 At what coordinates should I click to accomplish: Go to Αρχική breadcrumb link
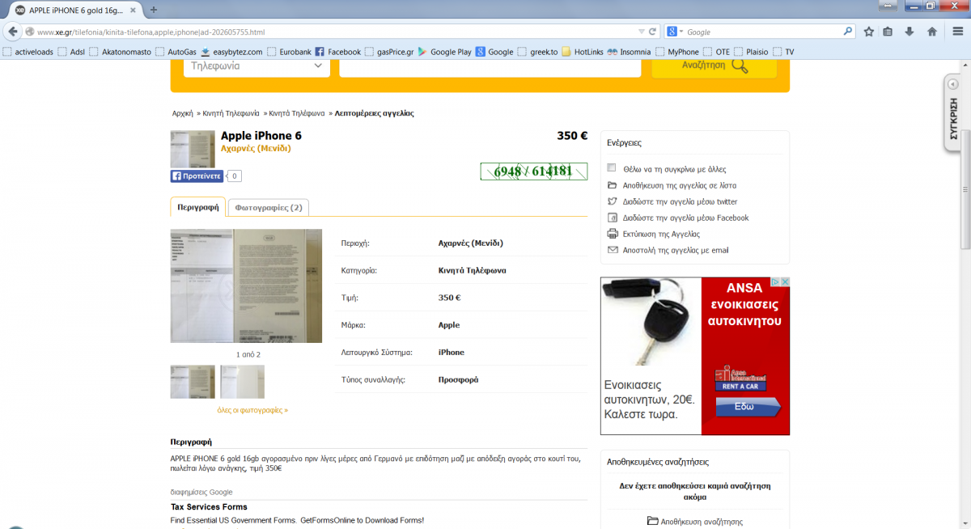point(182,113)
